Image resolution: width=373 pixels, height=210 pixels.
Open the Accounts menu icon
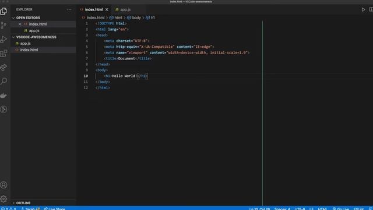click(3, 185)
